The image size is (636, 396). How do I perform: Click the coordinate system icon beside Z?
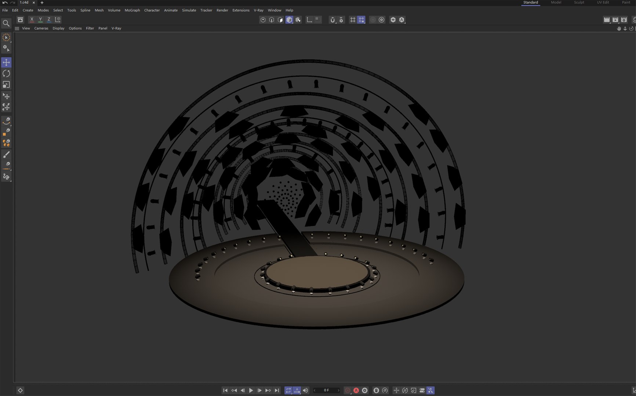click(58, 20)
